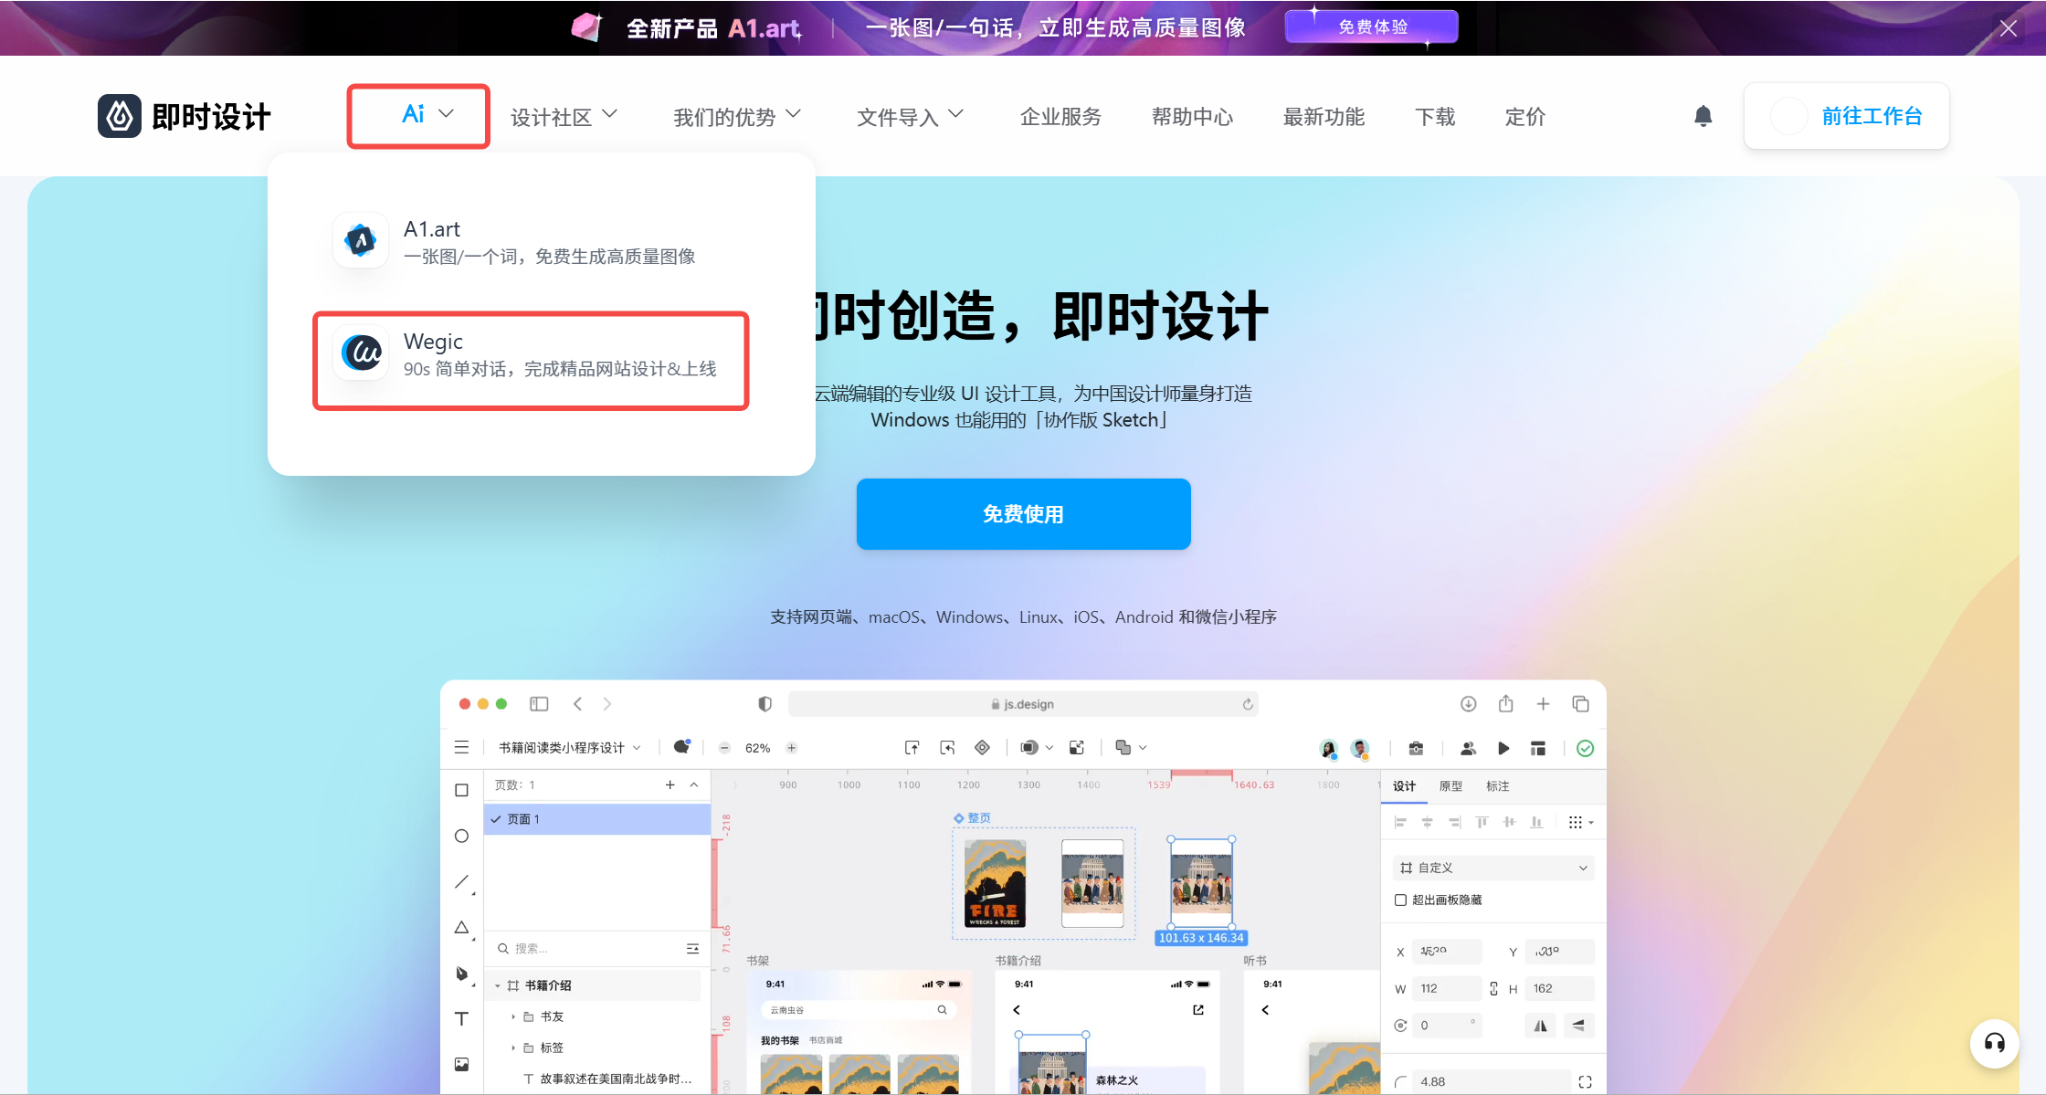The image size is (2046, 1095).
Task: Click the play prototype preview icon
Action: (x=1503, y=748)
